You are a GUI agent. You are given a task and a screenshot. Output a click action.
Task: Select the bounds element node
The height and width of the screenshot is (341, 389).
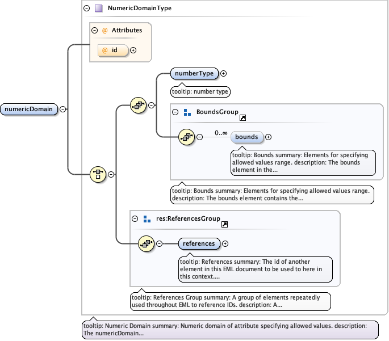(246, 137)
